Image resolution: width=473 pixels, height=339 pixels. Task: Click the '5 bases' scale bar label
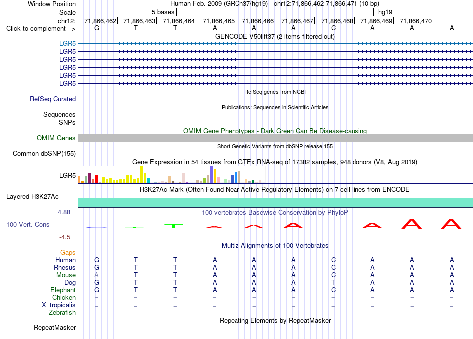pos(163,12)
